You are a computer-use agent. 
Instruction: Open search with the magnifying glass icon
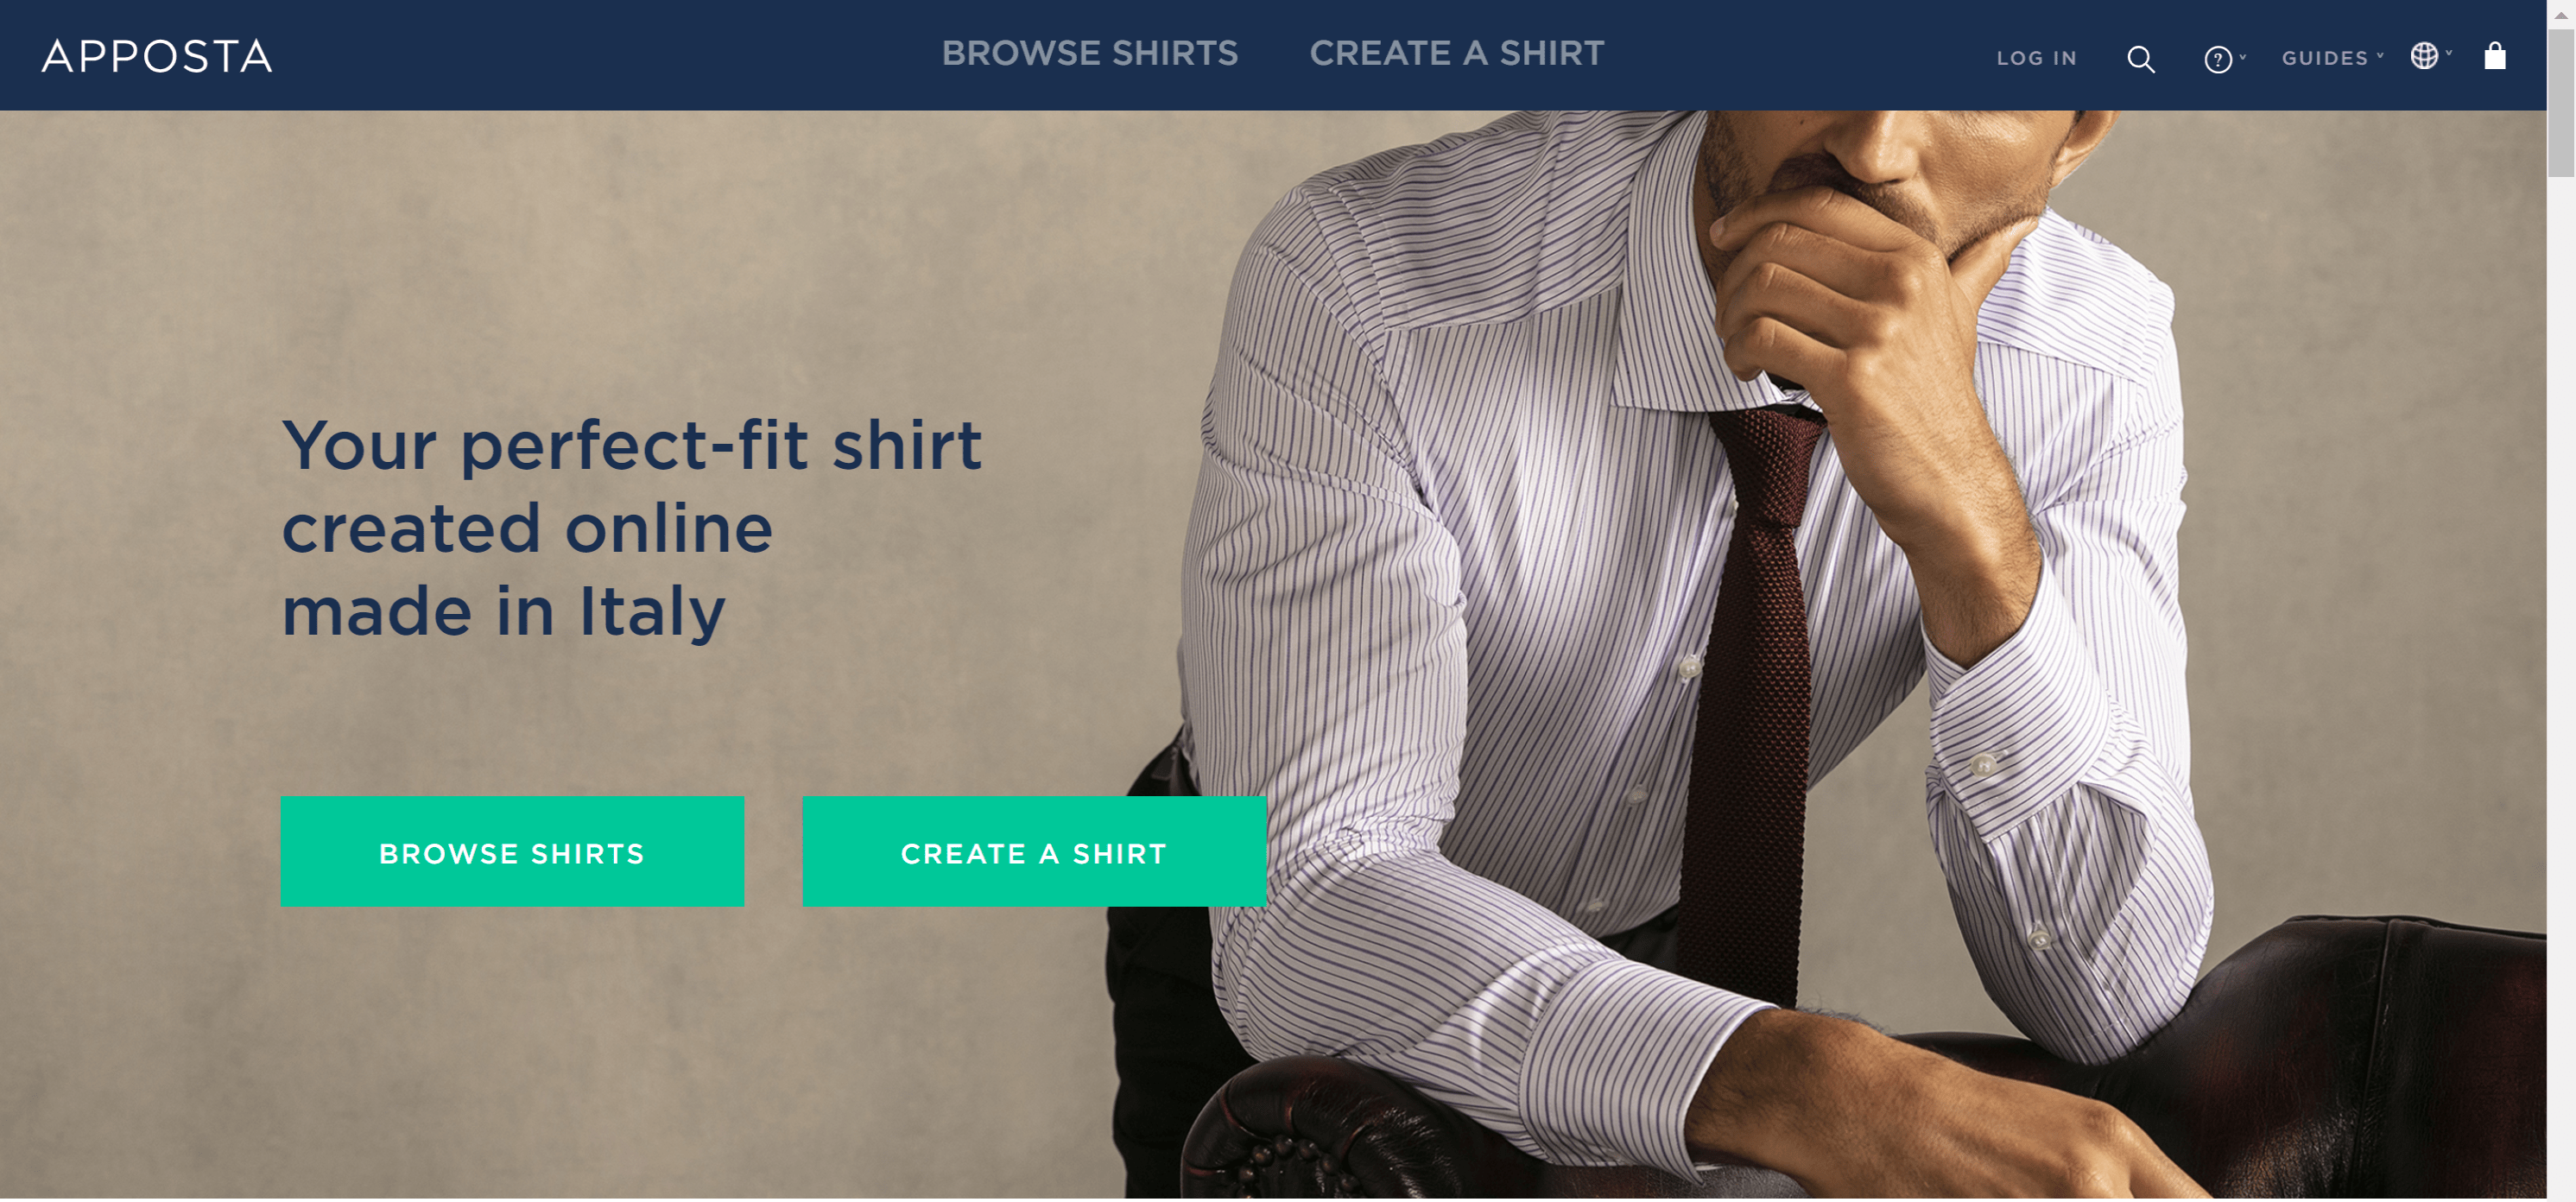click(2140, 59)
